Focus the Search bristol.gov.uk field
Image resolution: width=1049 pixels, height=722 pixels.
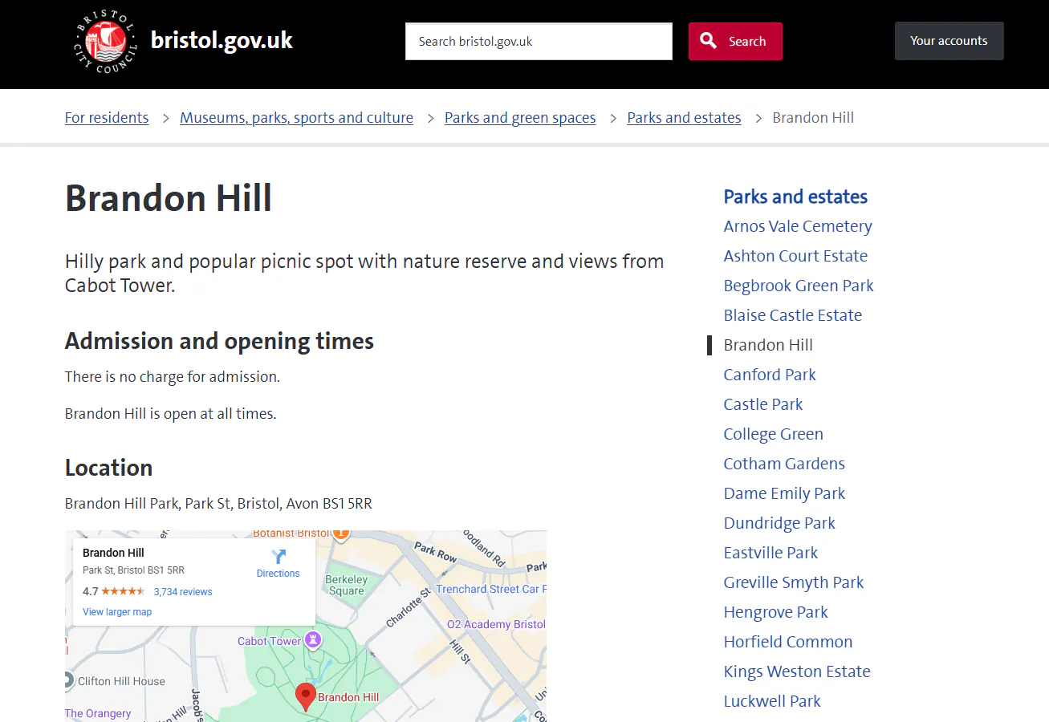tap(538, 41)
